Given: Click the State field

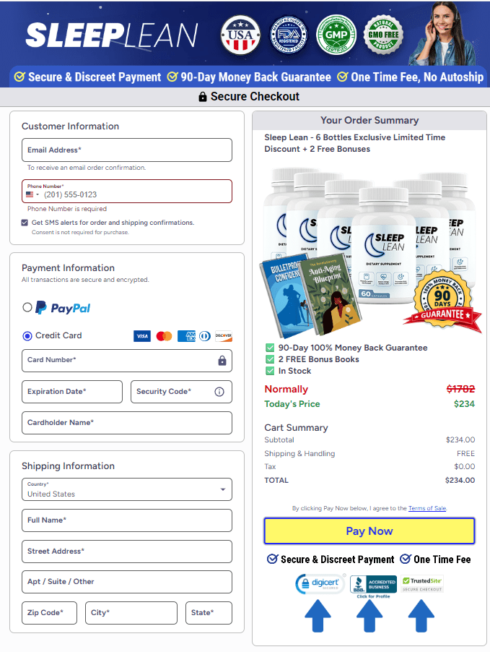Looking at the screenshot, I should tap(209, 613).
